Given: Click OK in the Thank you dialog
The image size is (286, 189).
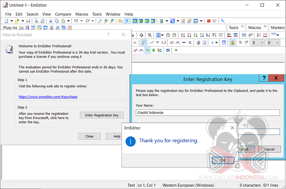Looking at the screenshot, I should coord(222,160).
